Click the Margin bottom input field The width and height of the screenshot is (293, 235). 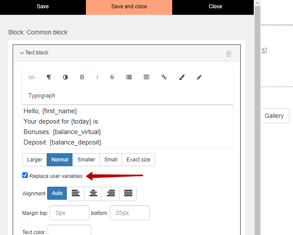(x=129, y=213)
